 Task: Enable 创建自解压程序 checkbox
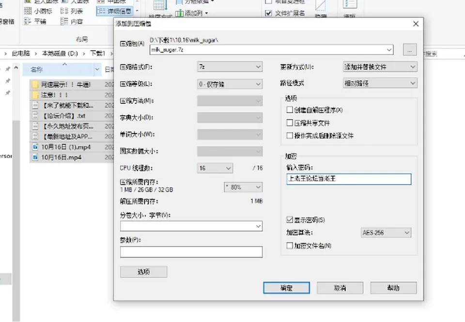[x=290, y=110]
